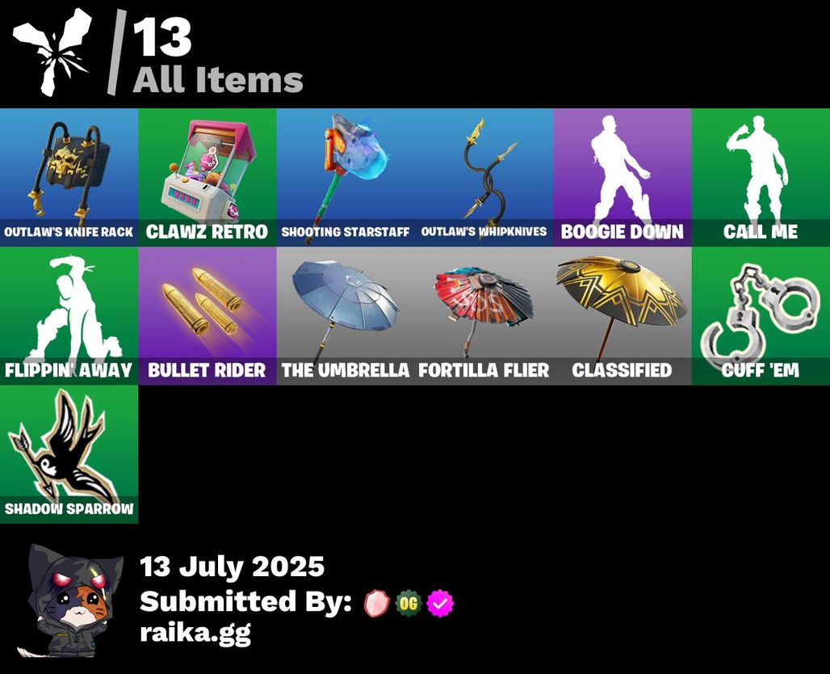This screenshot has height=674, width=830.
Task: Click the red shield badge icon
Action: tap(377, 603)
